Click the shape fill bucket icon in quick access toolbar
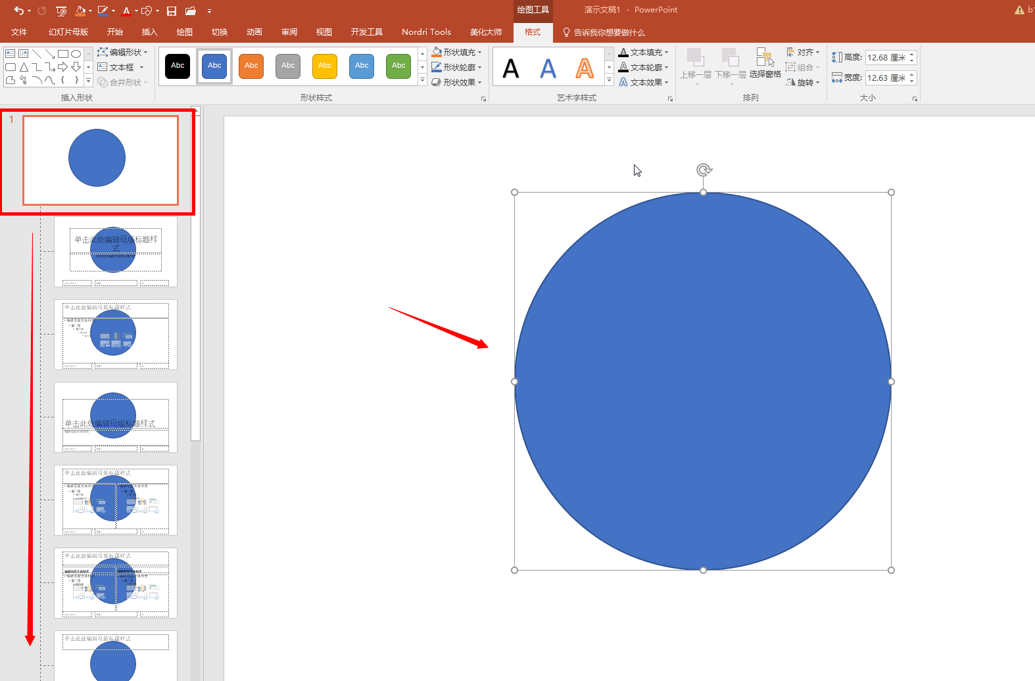Screen dimensions: 1035x681 coord(80,11)
